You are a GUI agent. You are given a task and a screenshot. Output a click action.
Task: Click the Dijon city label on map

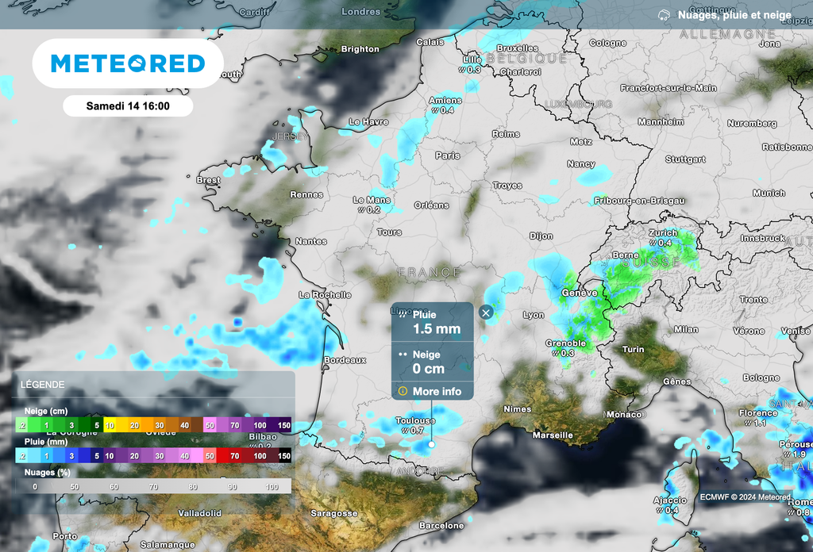tap(541, 236)
